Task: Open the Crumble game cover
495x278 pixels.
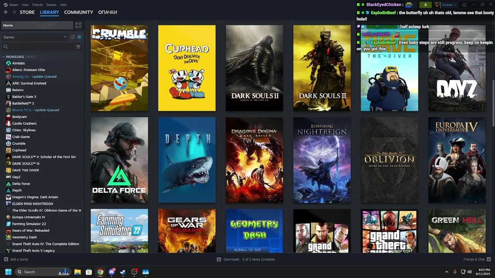Action: [x=119, y=68]
